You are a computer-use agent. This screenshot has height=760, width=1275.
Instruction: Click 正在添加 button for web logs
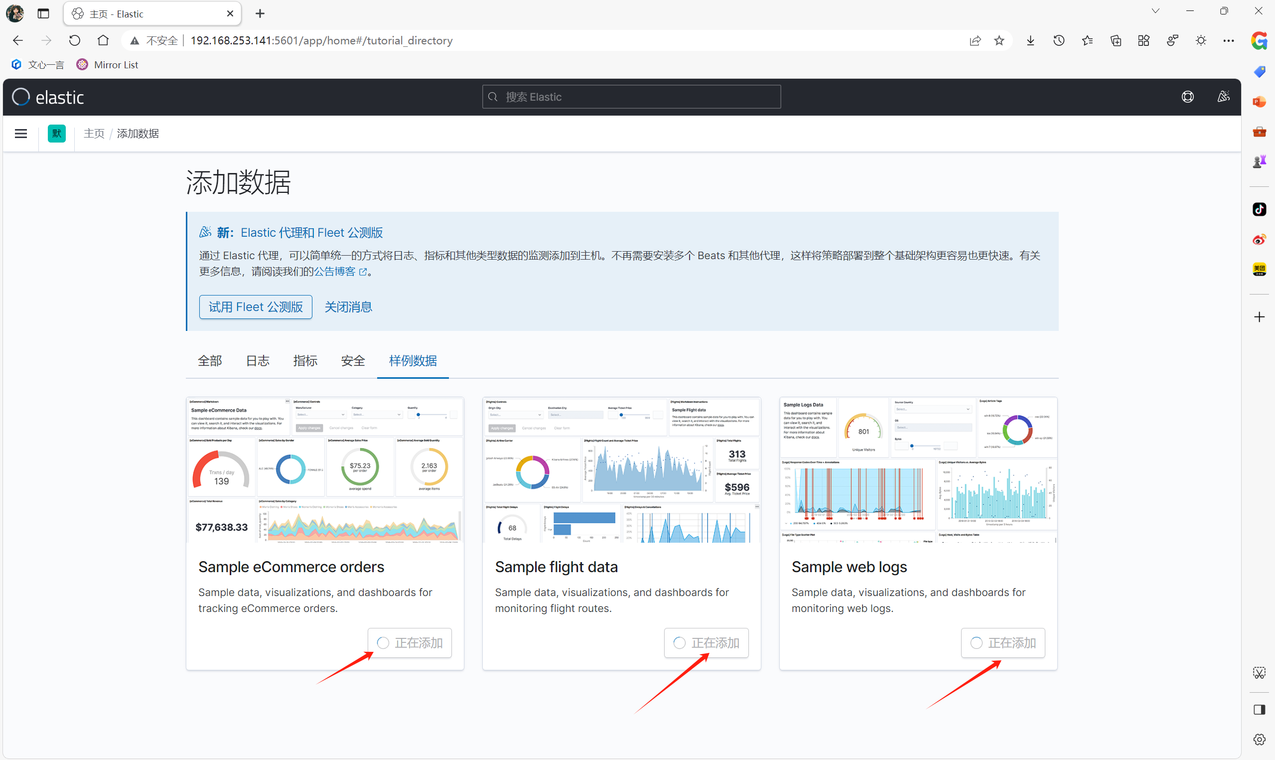point(1002,642)
